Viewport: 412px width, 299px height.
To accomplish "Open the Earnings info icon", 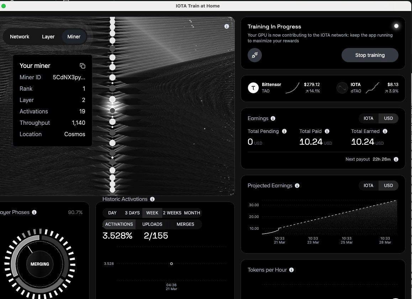I will [273, 118].
